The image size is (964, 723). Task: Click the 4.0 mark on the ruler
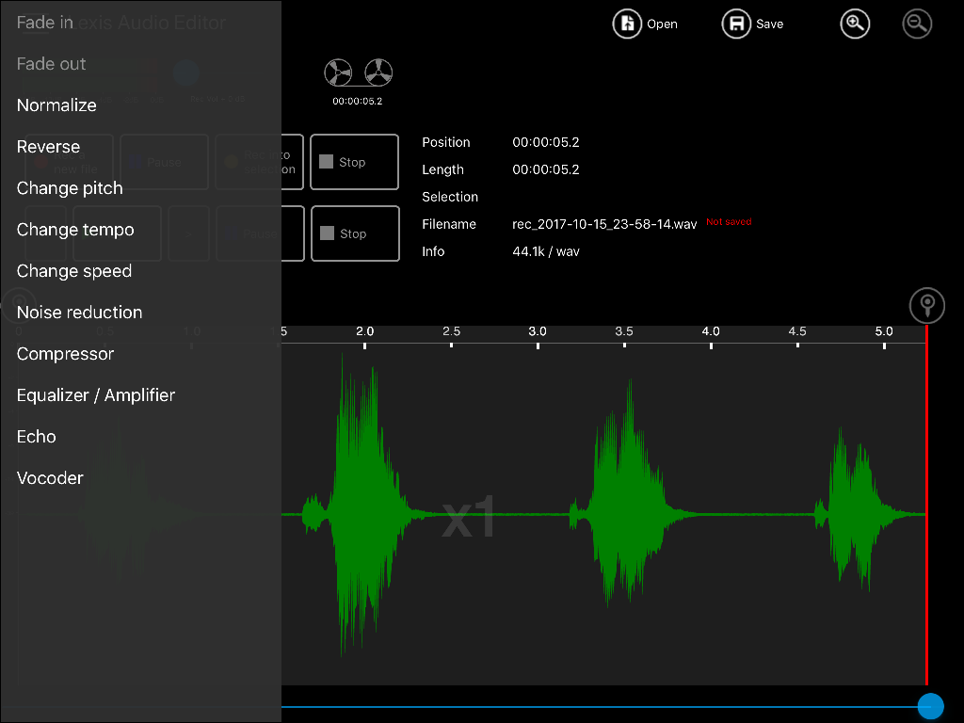click(x=711, y=331)
